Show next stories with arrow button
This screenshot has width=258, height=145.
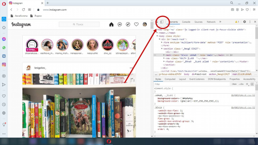point(132,46)
